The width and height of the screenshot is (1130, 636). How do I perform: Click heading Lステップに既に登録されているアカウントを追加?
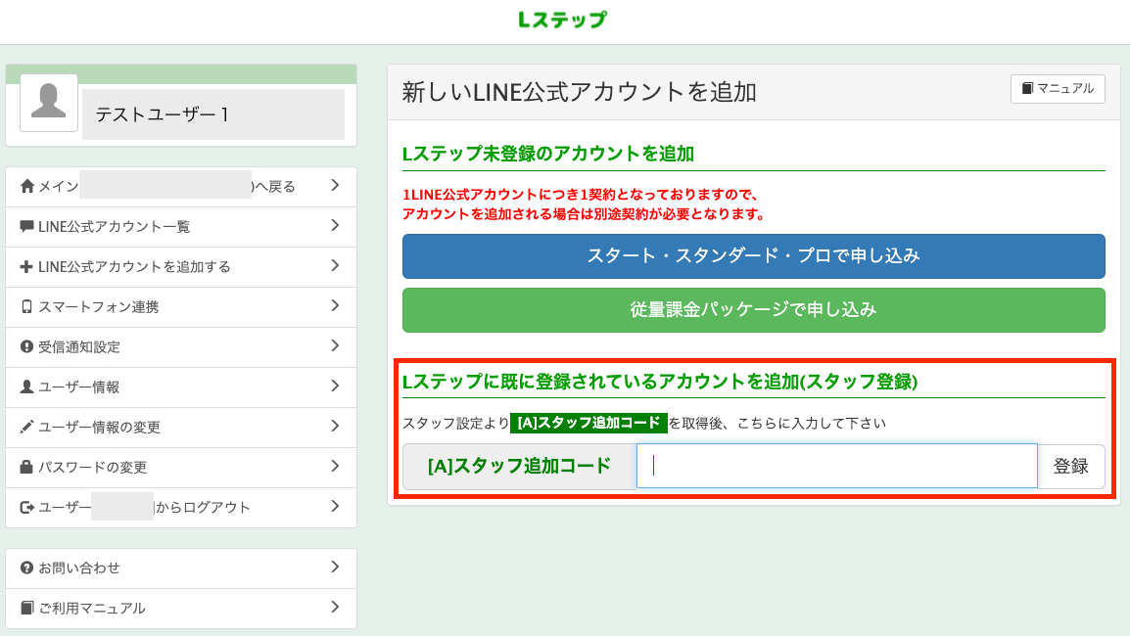tap(660, 382)
